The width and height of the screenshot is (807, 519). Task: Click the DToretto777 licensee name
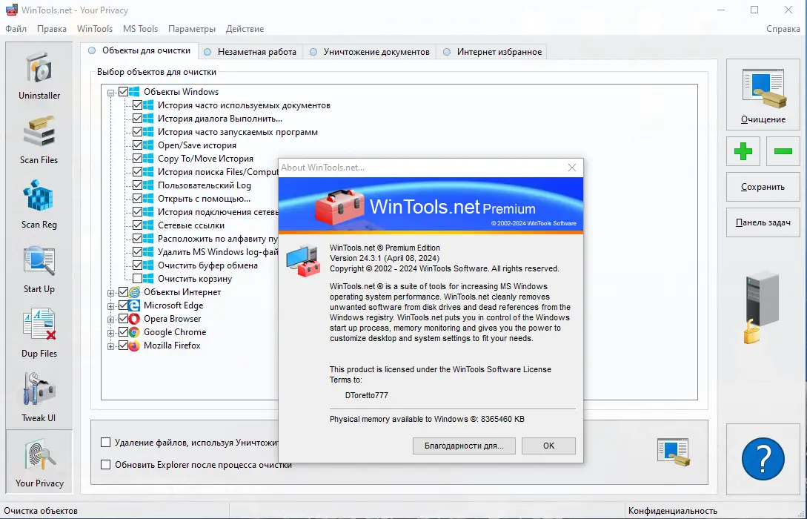[366, 395]
